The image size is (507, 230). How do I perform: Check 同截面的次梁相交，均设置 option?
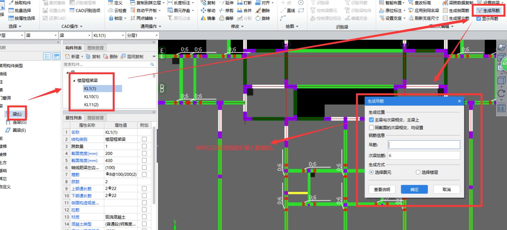coord(371,128)
